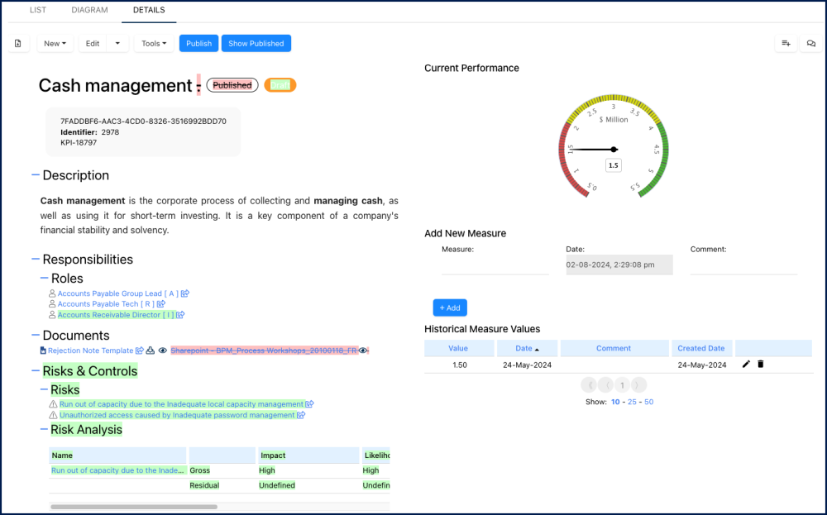827x515 pixels.
Task: Open link icon after Run out of capacity risk
Action: pyautogui.click(x=309, y=404)
